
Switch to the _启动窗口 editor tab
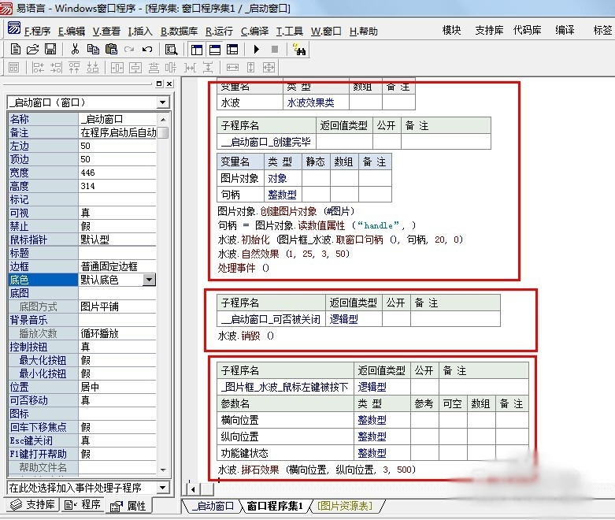coord(213,506)
